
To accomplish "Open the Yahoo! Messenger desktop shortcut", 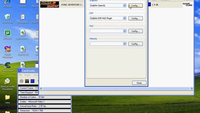I will click(x=7, y=52).
